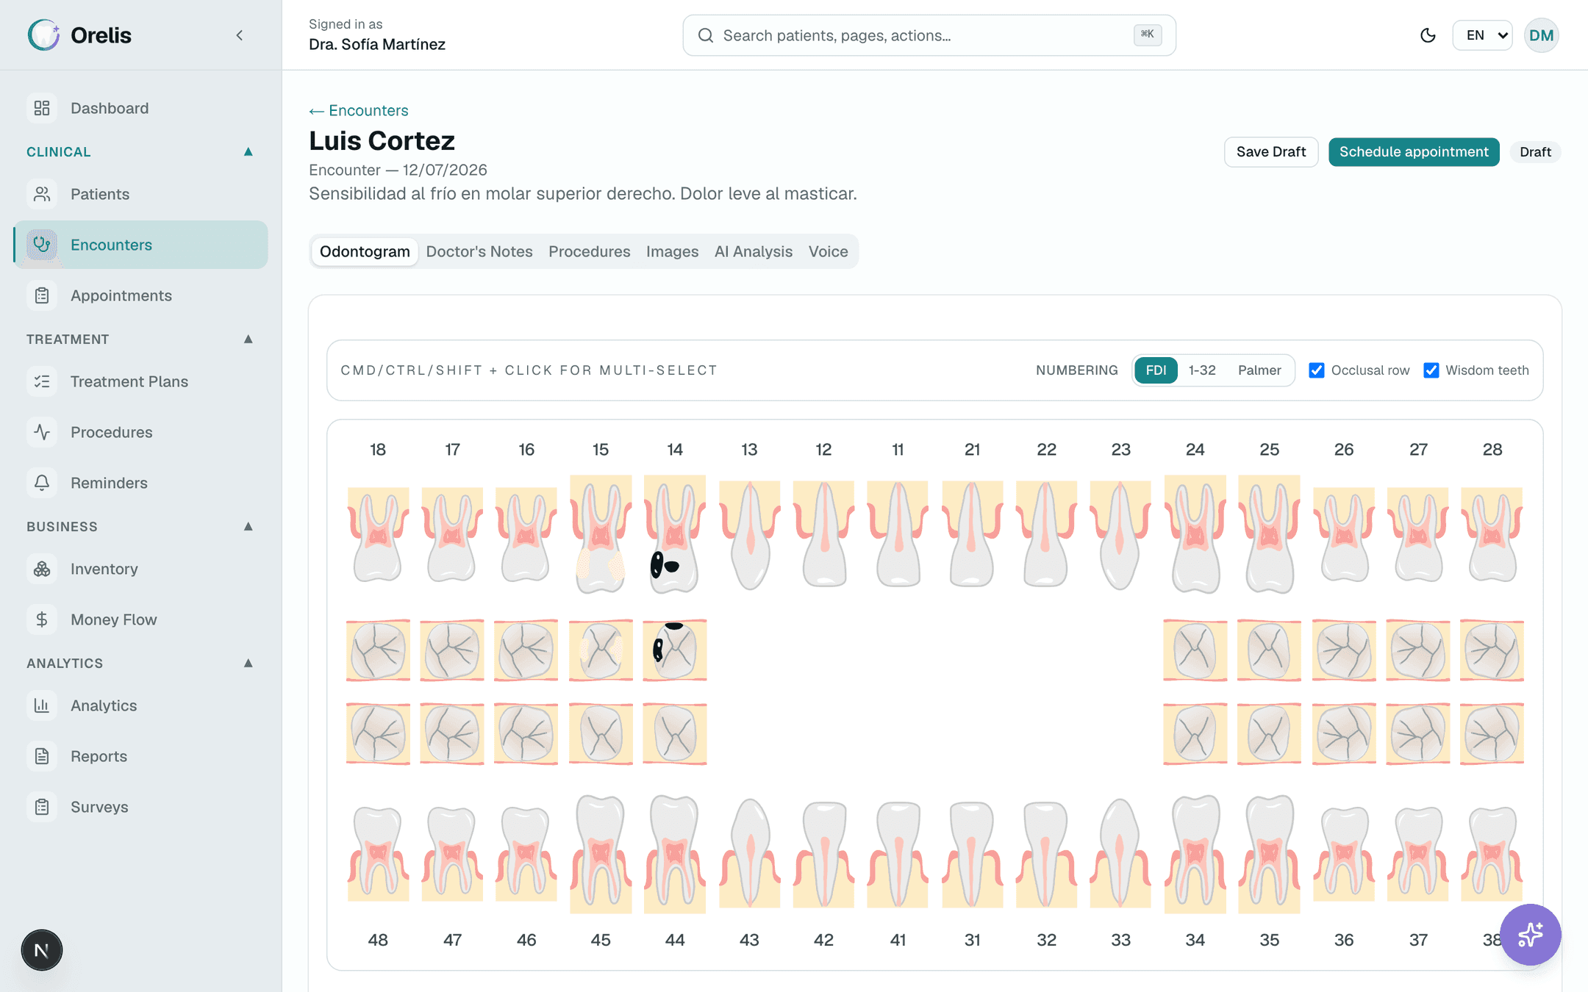This screenshot has height=992, width=1588.
Task: Open the EN language dropdown
Action: pyautogui.click(x=1483, y=35)
